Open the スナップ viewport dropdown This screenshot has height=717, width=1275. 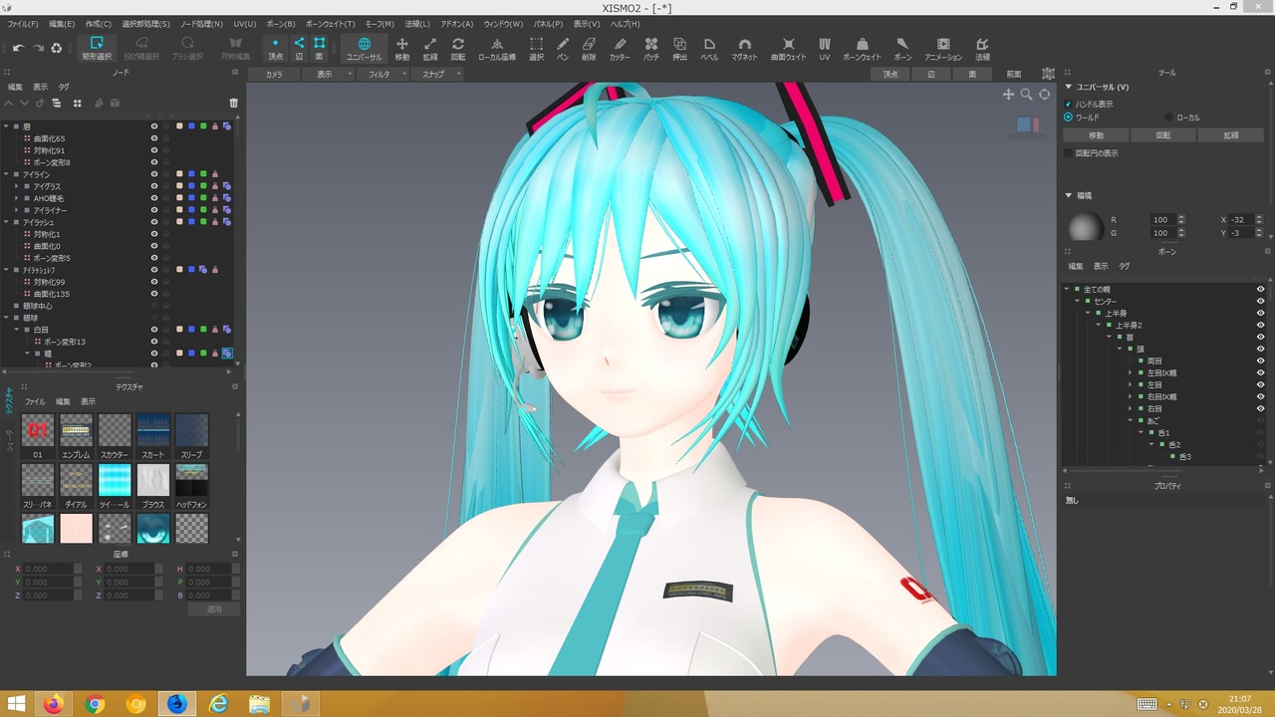pyautogui.click(x=437, y=74)
